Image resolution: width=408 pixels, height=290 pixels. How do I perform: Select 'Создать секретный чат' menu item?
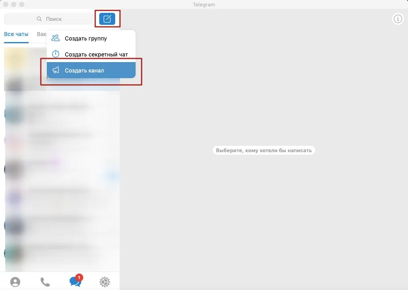tap(91, 54)
